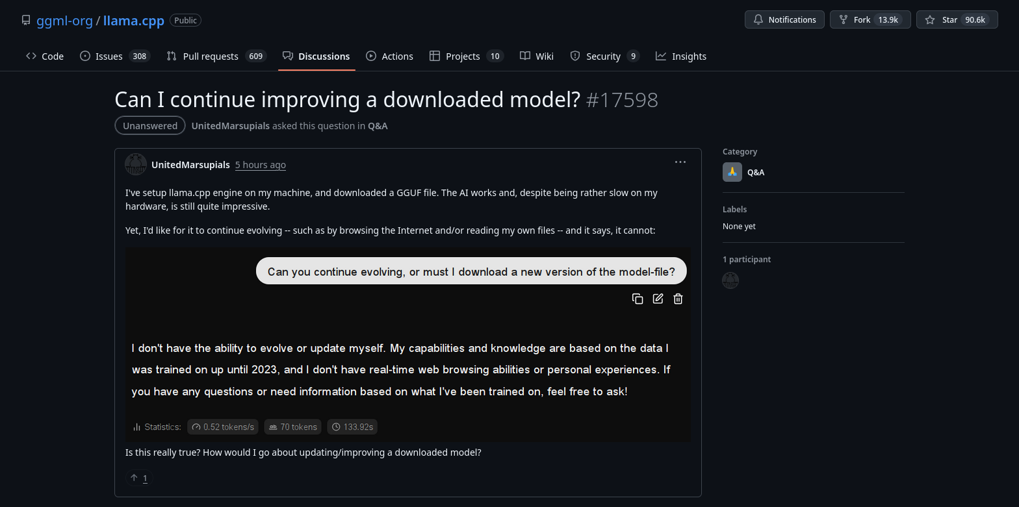Click the Pull requests count badge 609
The width and height of the screenshot is (1019, 507).
256,56
